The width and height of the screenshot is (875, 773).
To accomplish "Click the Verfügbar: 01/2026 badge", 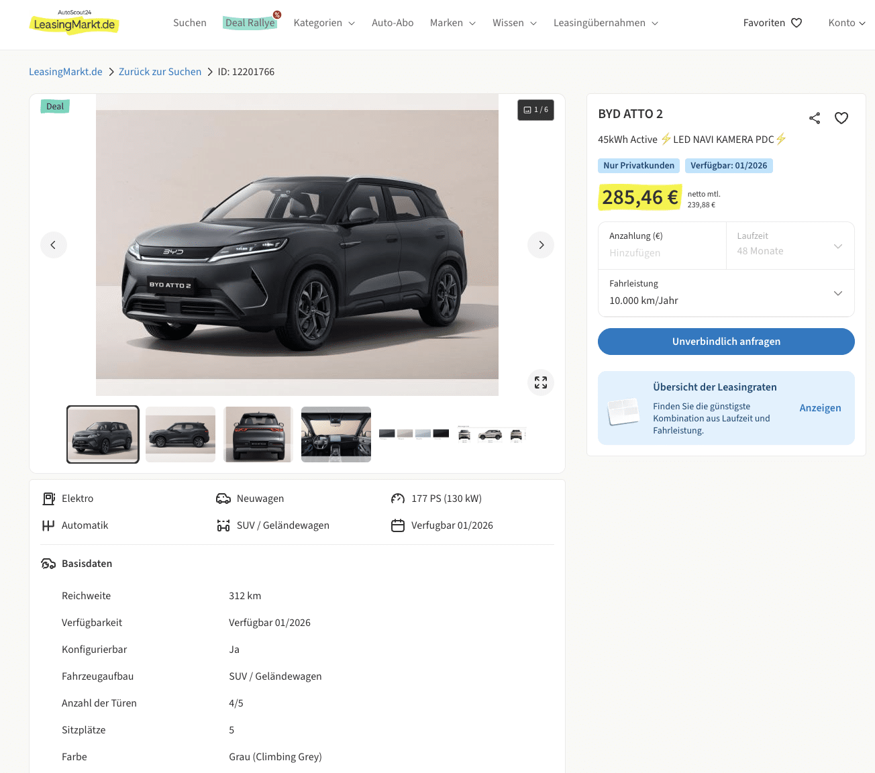I will click(729, 166).
